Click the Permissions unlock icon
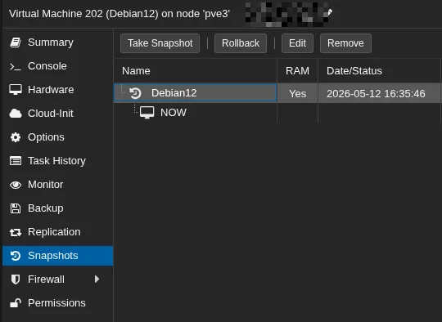The width and height of the screenshot is (442, 322). pos(16,303)
